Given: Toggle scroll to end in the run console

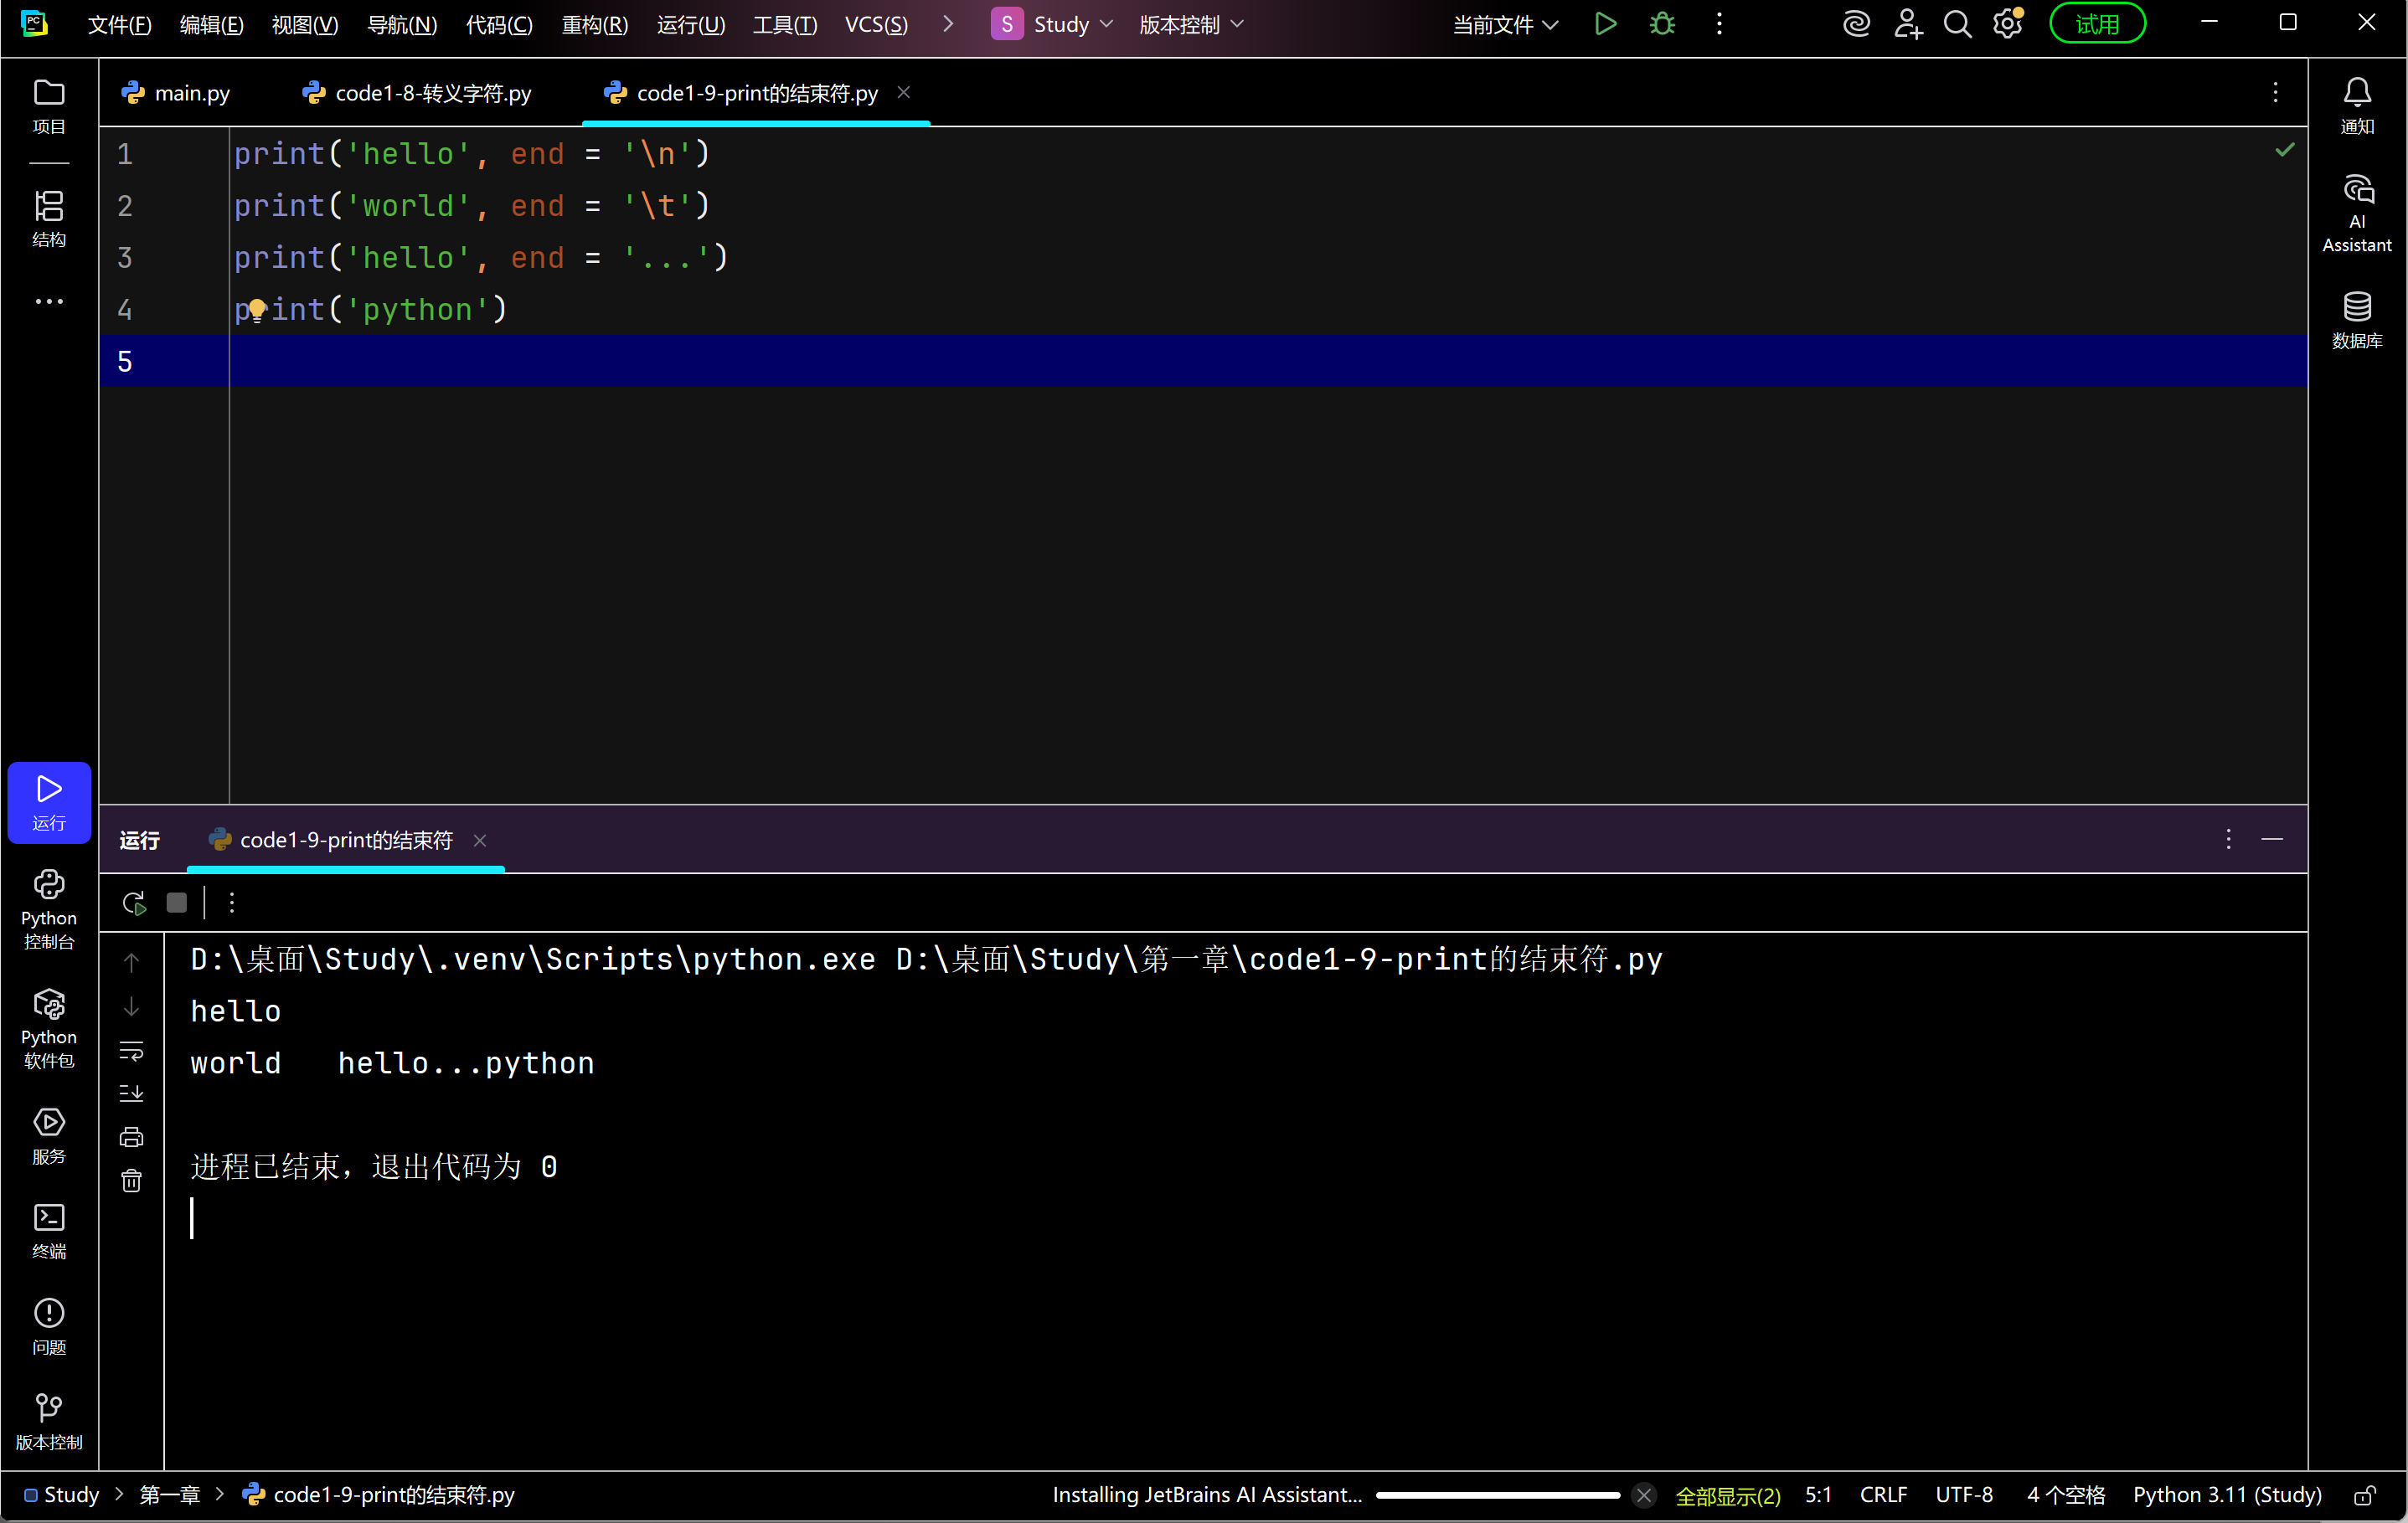Looking at the screenshot, I should coord(131,1093).
